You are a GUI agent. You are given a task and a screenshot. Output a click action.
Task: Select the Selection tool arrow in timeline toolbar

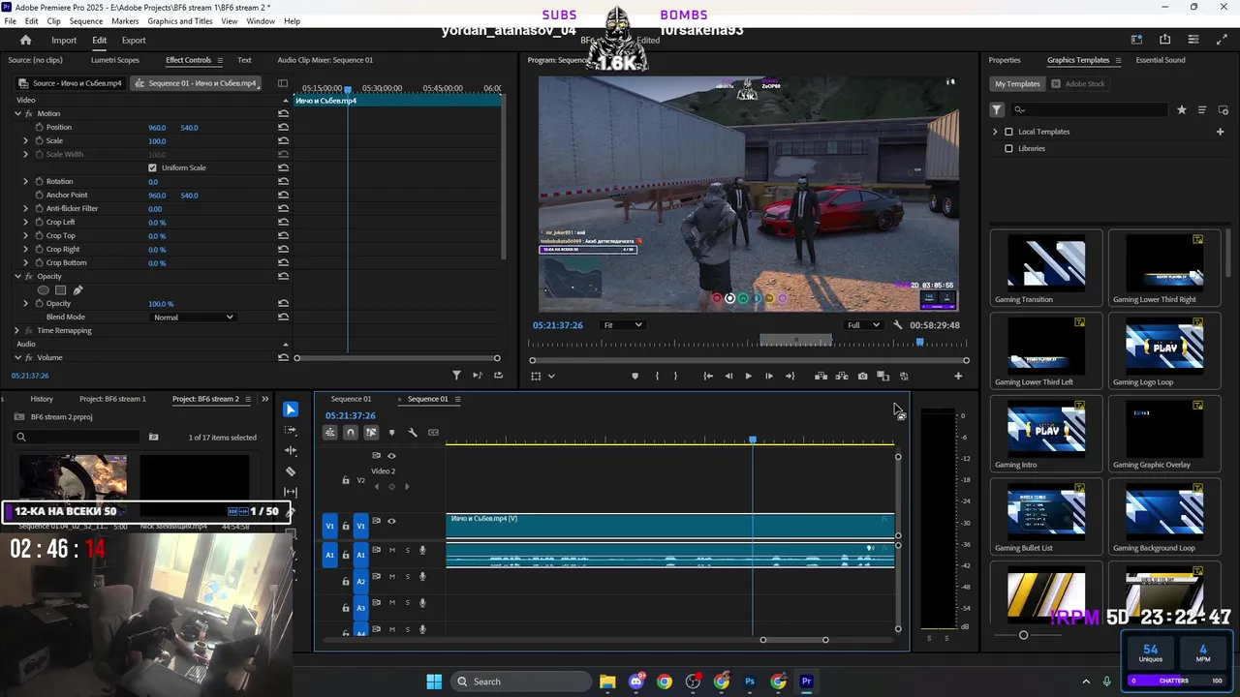coord(291,409)
